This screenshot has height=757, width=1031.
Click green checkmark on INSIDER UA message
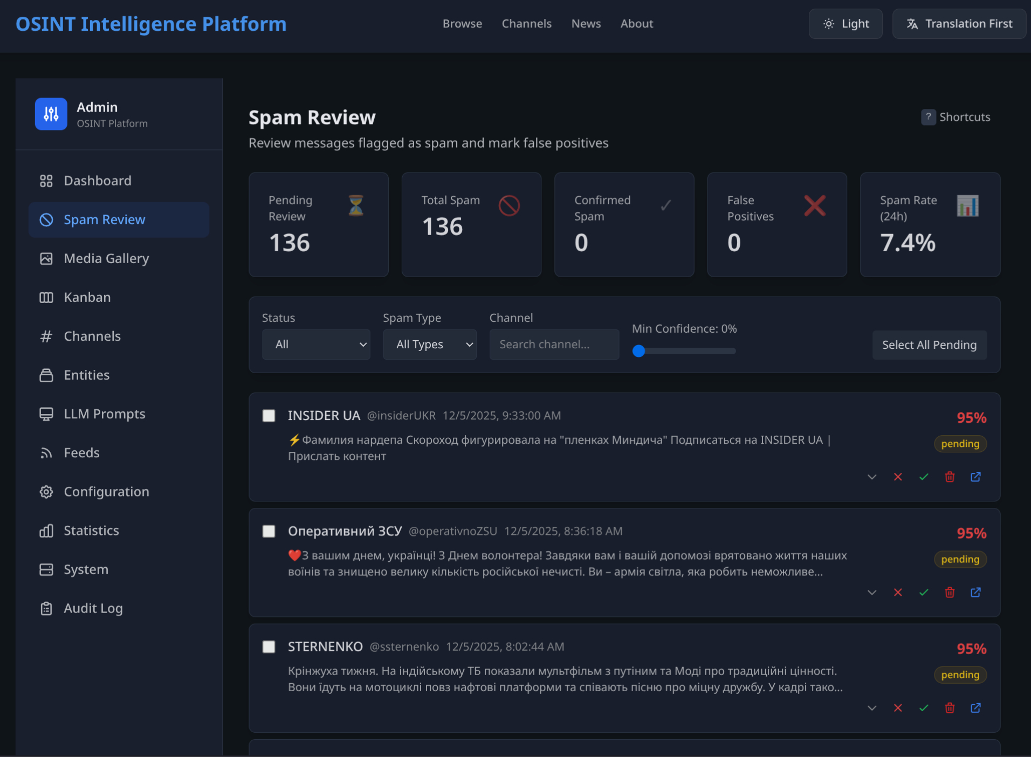point(924,477)
